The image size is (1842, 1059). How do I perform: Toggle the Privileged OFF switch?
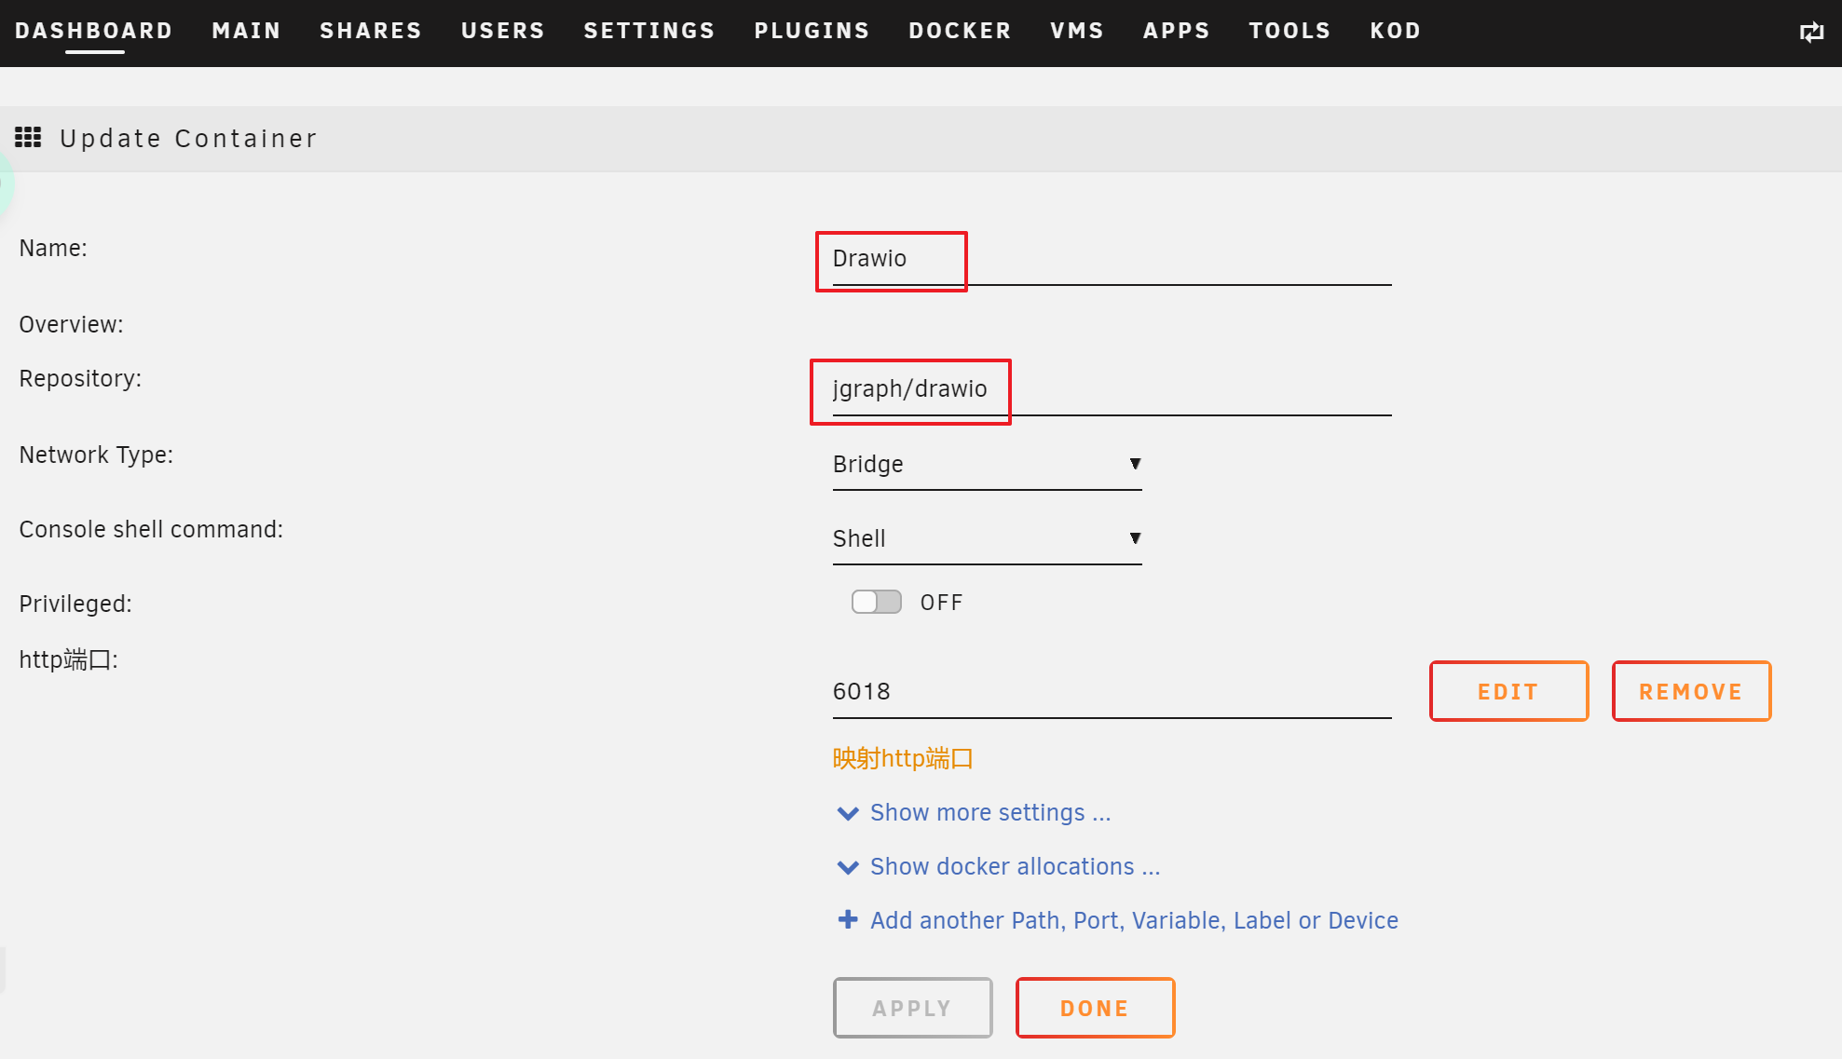[877, 601]
